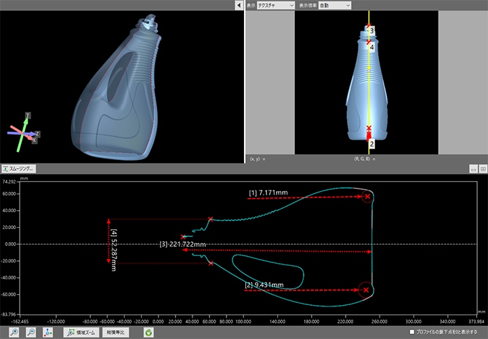Select measurement label [3] 221.722mm
Image resolution: width=488 pixels, height=339 pixels.
(x=182, y=243)
